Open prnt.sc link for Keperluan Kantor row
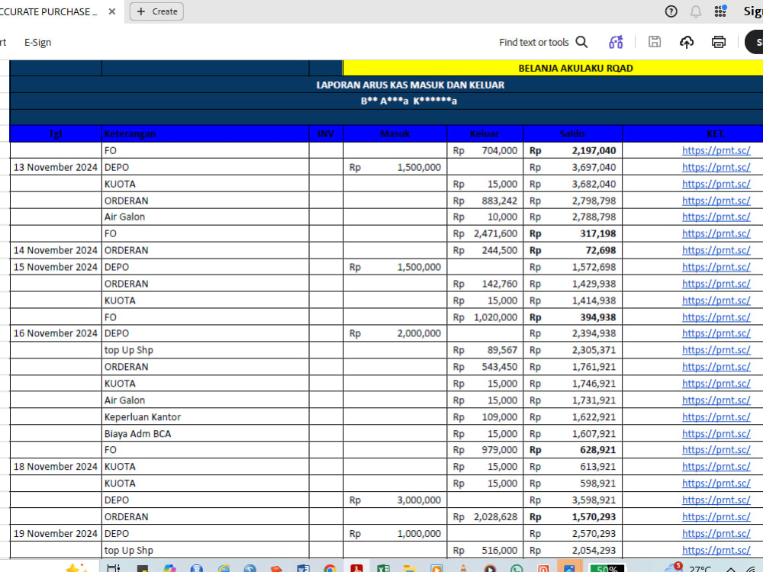This screenshot has height=572, width=763. [716, 417]
